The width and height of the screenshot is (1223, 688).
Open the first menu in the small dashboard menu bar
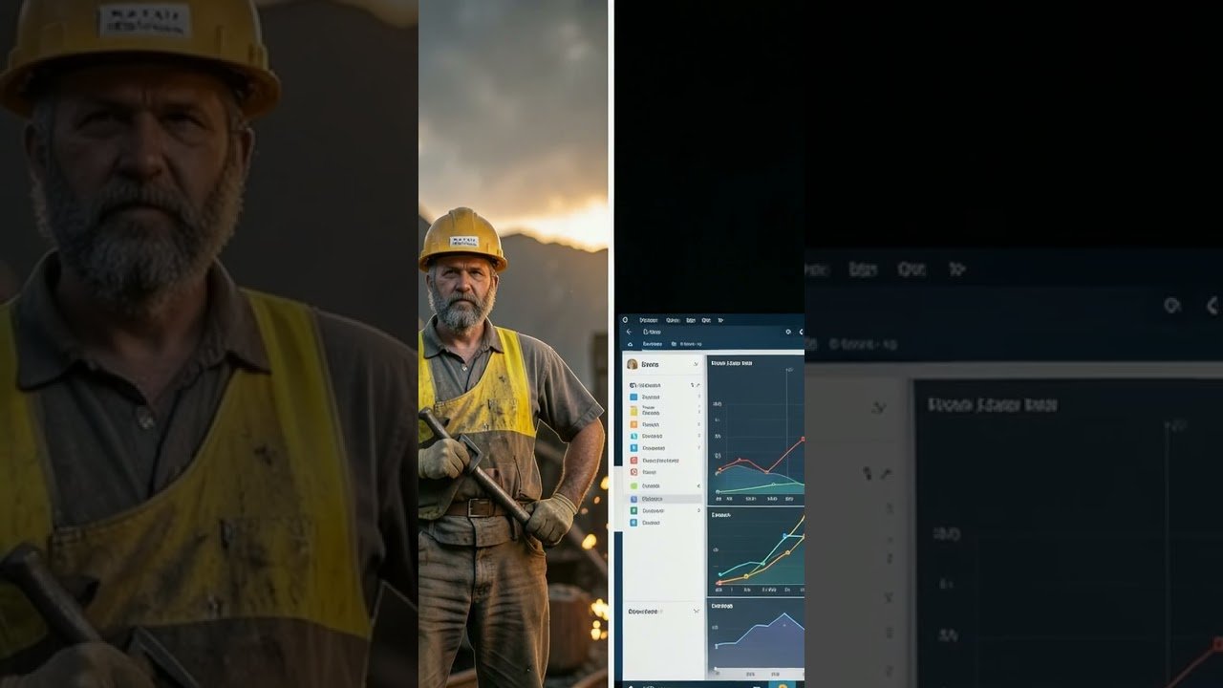(648, 320)
